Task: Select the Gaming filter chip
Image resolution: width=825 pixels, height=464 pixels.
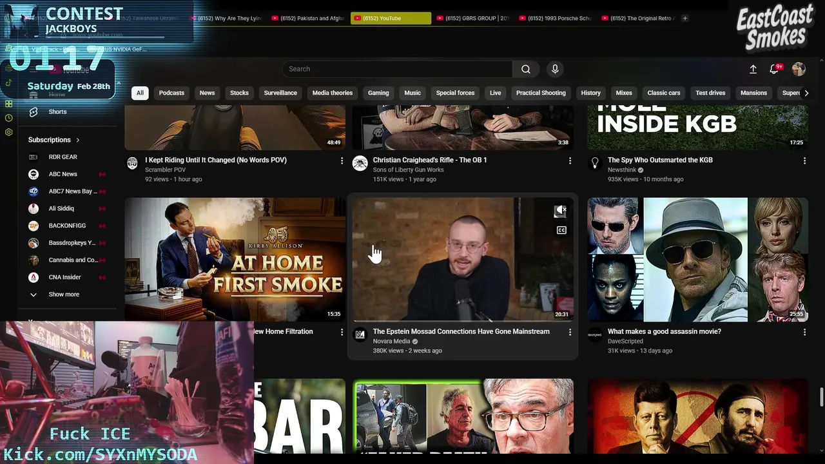Action: click(x=378, y=93)
